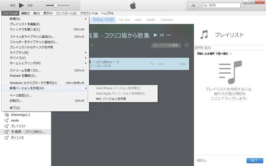Open the 編集(E) menu
Screen dimensions: 266x166
click(x=25, y=13)
